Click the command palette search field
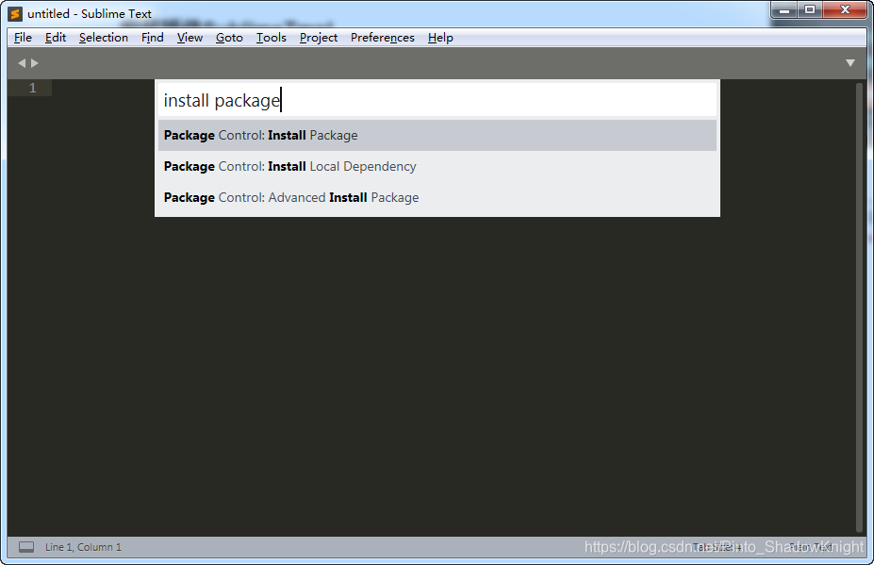The image size is (874, 565). [437, 100]
